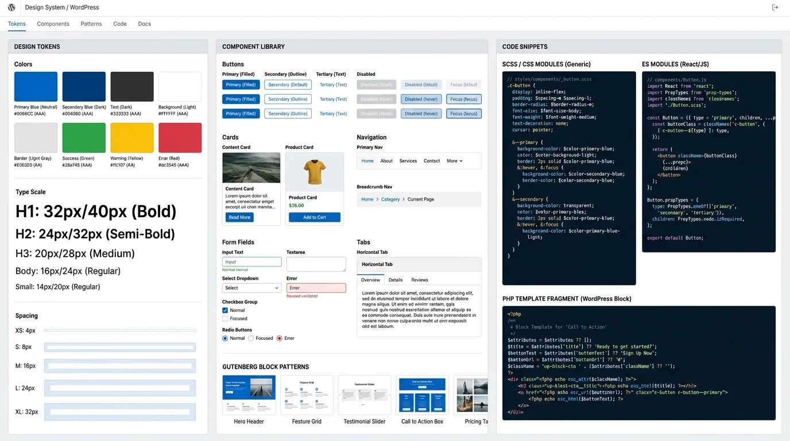Open the Code tab
790x441 pixels.
120,24
